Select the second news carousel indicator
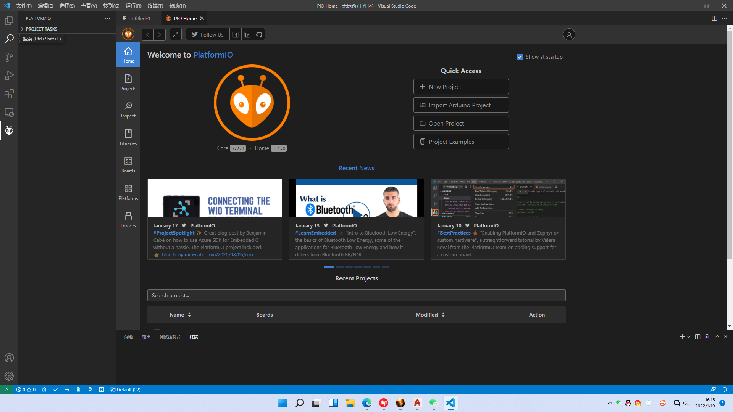Viewport: 733px width, 412px height. 339,267
